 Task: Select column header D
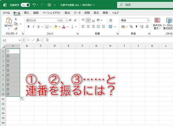[x=54, y=46]
